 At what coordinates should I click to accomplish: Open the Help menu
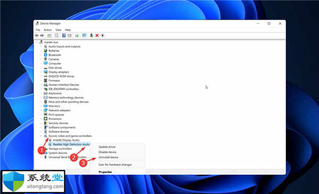coord(68,30)
